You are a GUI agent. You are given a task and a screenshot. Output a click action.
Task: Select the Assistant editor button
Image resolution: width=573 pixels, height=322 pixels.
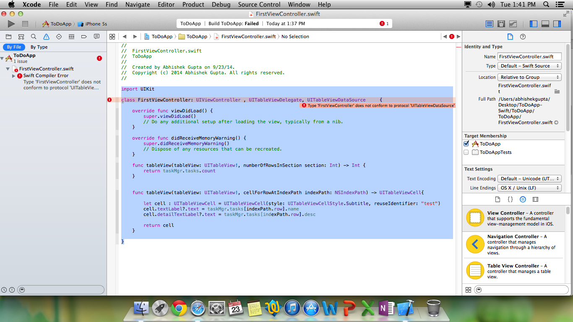pos(501,24)
